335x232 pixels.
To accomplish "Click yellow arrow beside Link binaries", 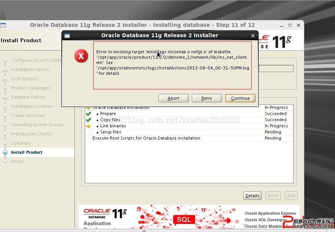I will 88,126.
